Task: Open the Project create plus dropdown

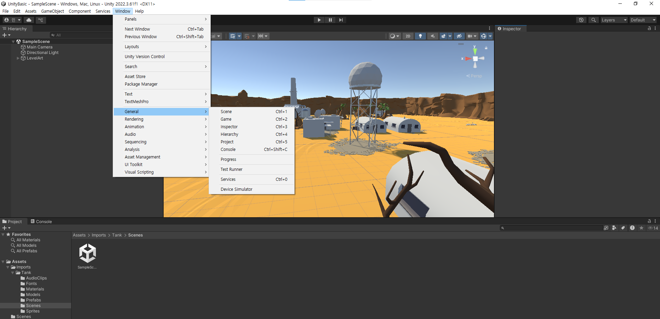Action: (x=7, y=228)
